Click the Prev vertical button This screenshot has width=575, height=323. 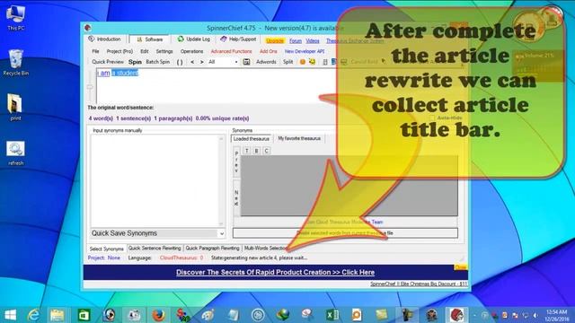click(236, 161)
